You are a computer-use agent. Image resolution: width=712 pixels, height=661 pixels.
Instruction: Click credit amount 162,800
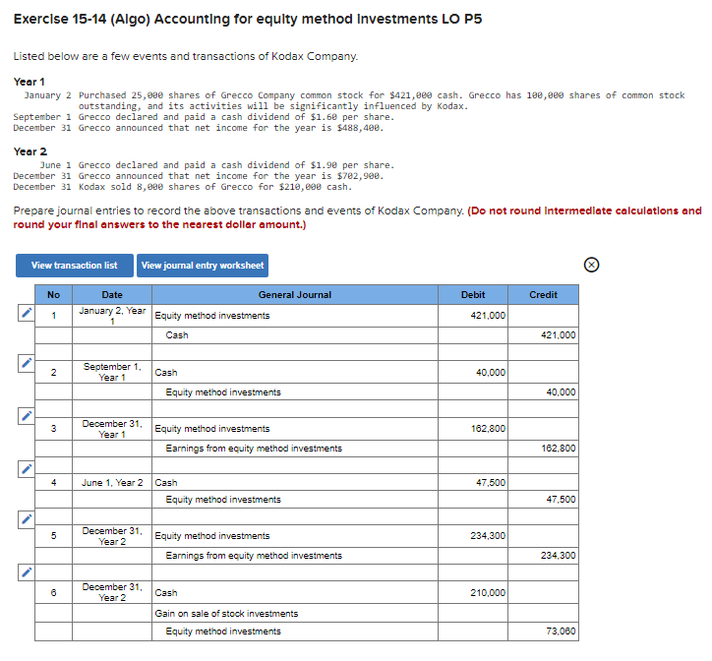543,449
